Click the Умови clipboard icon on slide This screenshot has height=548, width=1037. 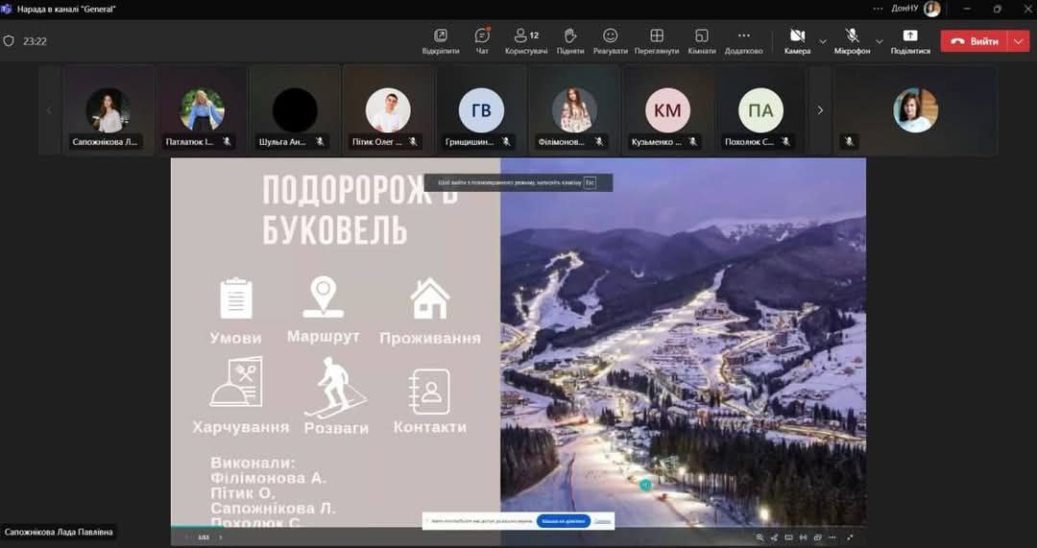tap(235, 298)
